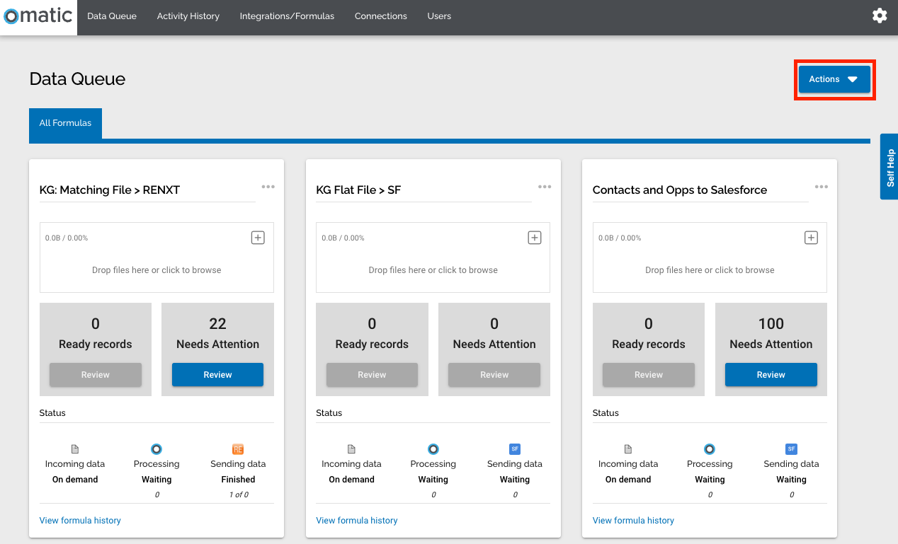
Task: Open the settings gear menu
Action: point(880,15)
